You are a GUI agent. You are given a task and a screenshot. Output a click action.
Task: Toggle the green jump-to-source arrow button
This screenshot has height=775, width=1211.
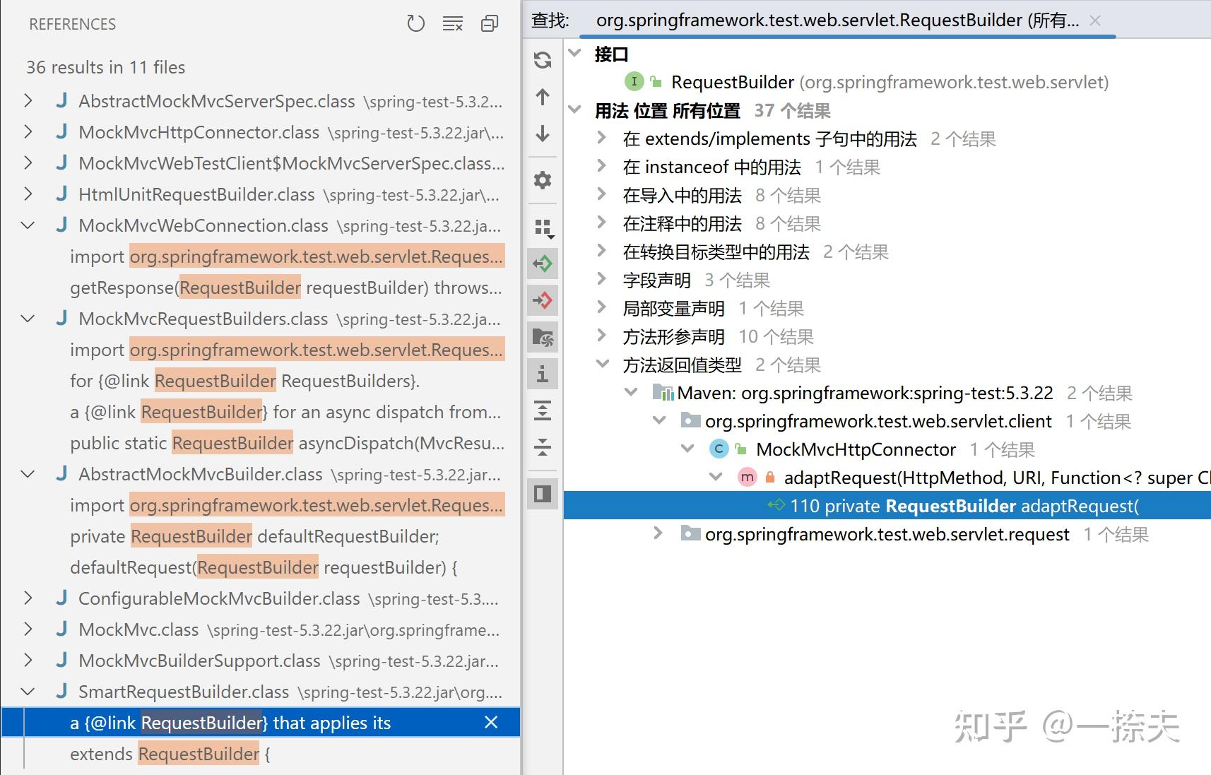[x=542, y=264]
